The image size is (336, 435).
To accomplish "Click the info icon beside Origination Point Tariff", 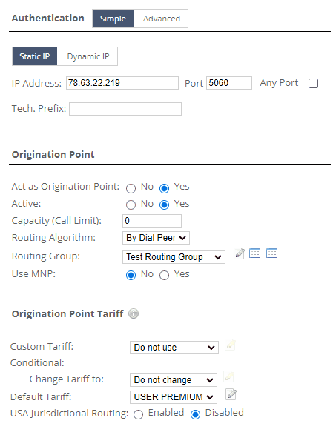I will (134, 313).
